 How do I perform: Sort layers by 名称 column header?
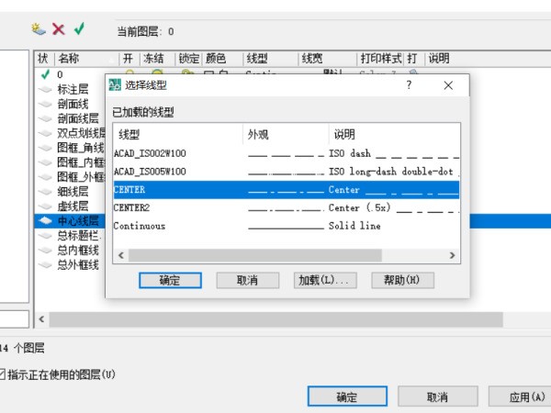click(86, 59)
